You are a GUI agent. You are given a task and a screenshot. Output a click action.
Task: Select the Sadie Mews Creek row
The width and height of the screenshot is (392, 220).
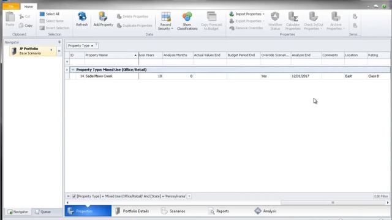227,76
